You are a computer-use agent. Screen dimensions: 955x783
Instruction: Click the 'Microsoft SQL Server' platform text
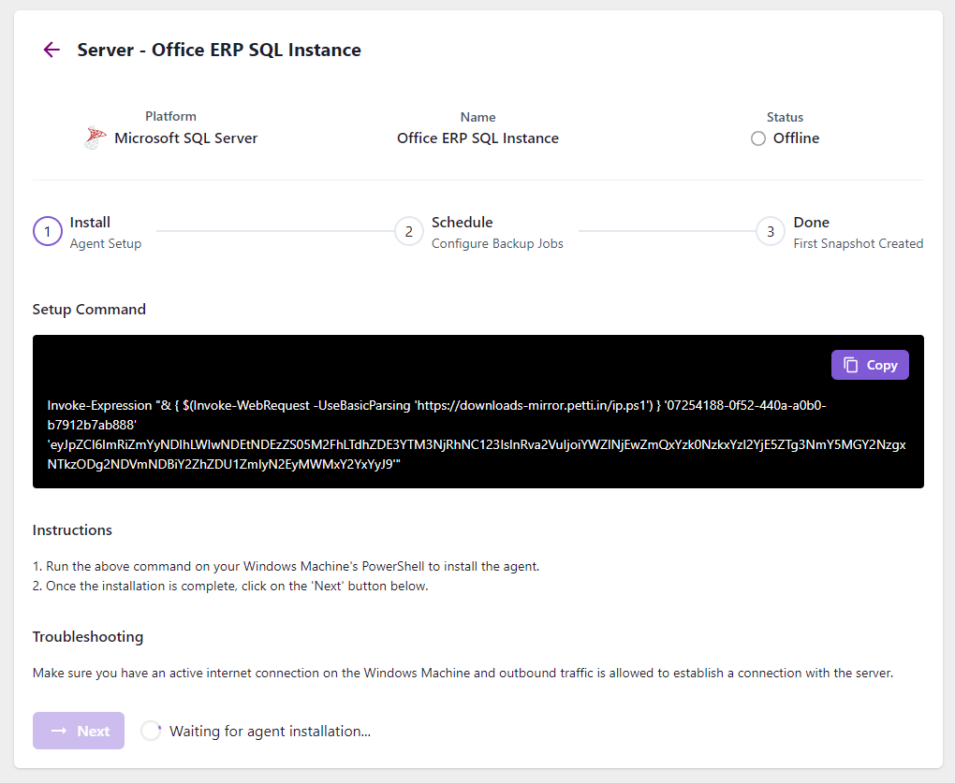click(x=185, y=138)
